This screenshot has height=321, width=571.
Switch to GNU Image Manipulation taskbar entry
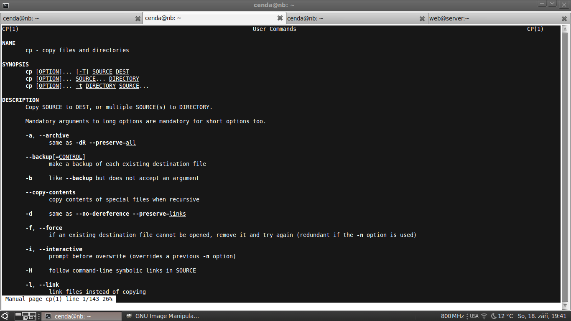(167, 316)
